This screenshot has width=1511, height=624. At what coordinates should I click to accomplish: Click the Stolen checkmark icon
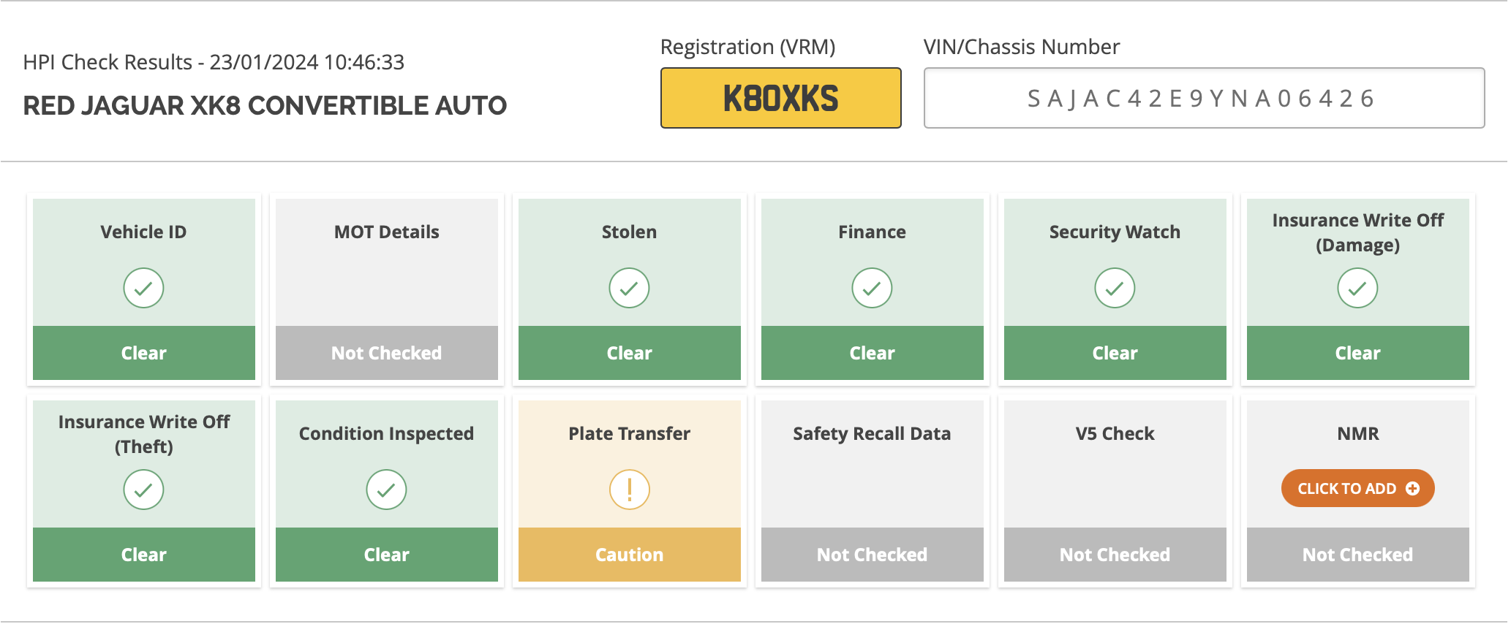coord(629,288)
